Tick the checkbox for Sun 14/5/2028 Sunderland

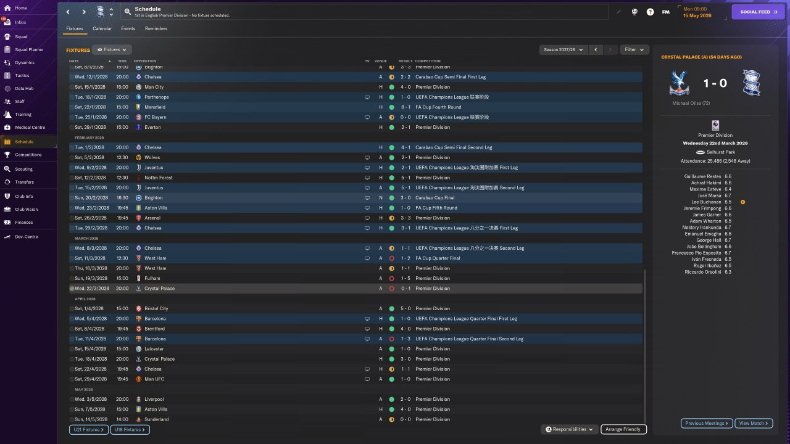[72, 419]
